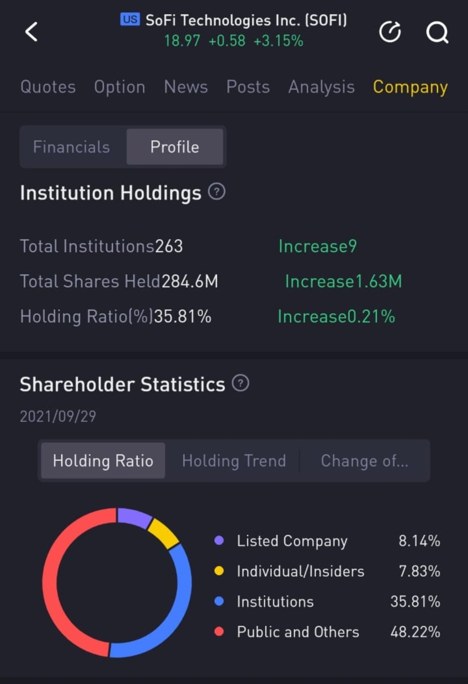This screenshot has height=684, width=468.
Task: Open the Analysis tab
Action: pyautogui.click(x=322, y=87)
